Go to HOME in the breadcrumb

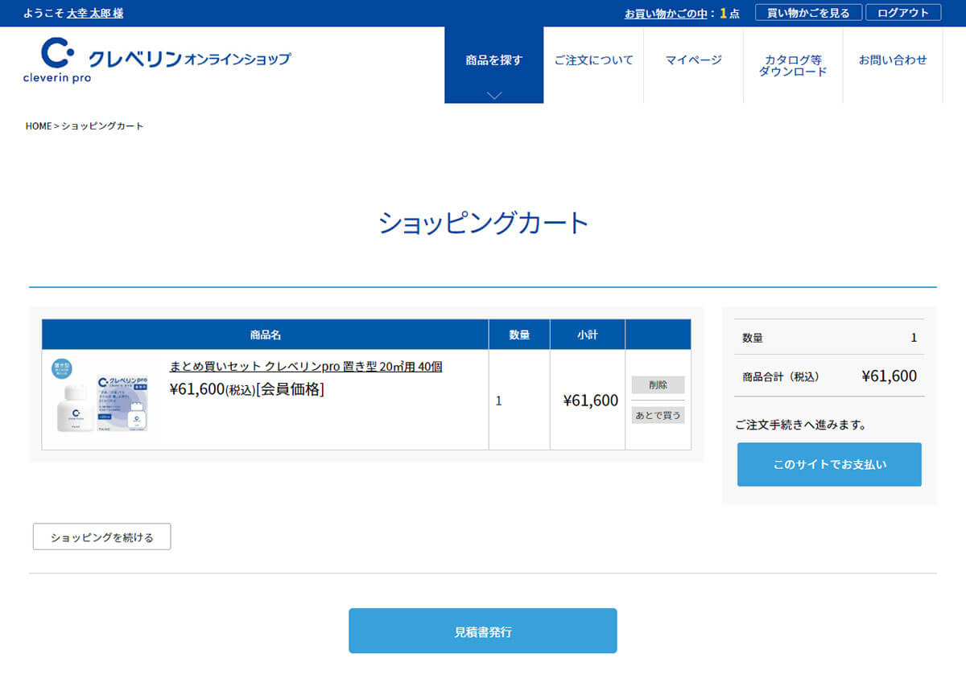pos(39,126)
